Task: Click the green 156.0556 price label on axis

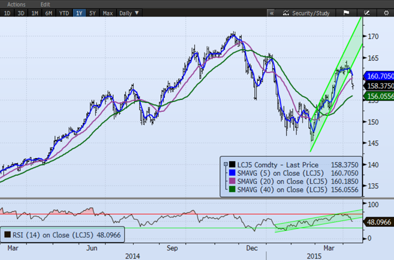Action: point(379,96)
